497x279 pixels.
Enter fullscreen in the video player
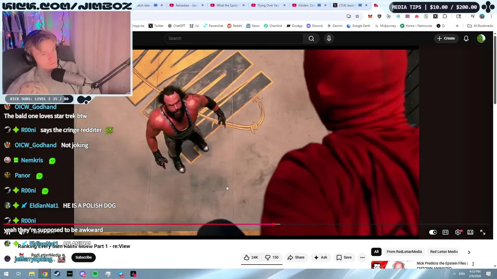pos(483,232)
